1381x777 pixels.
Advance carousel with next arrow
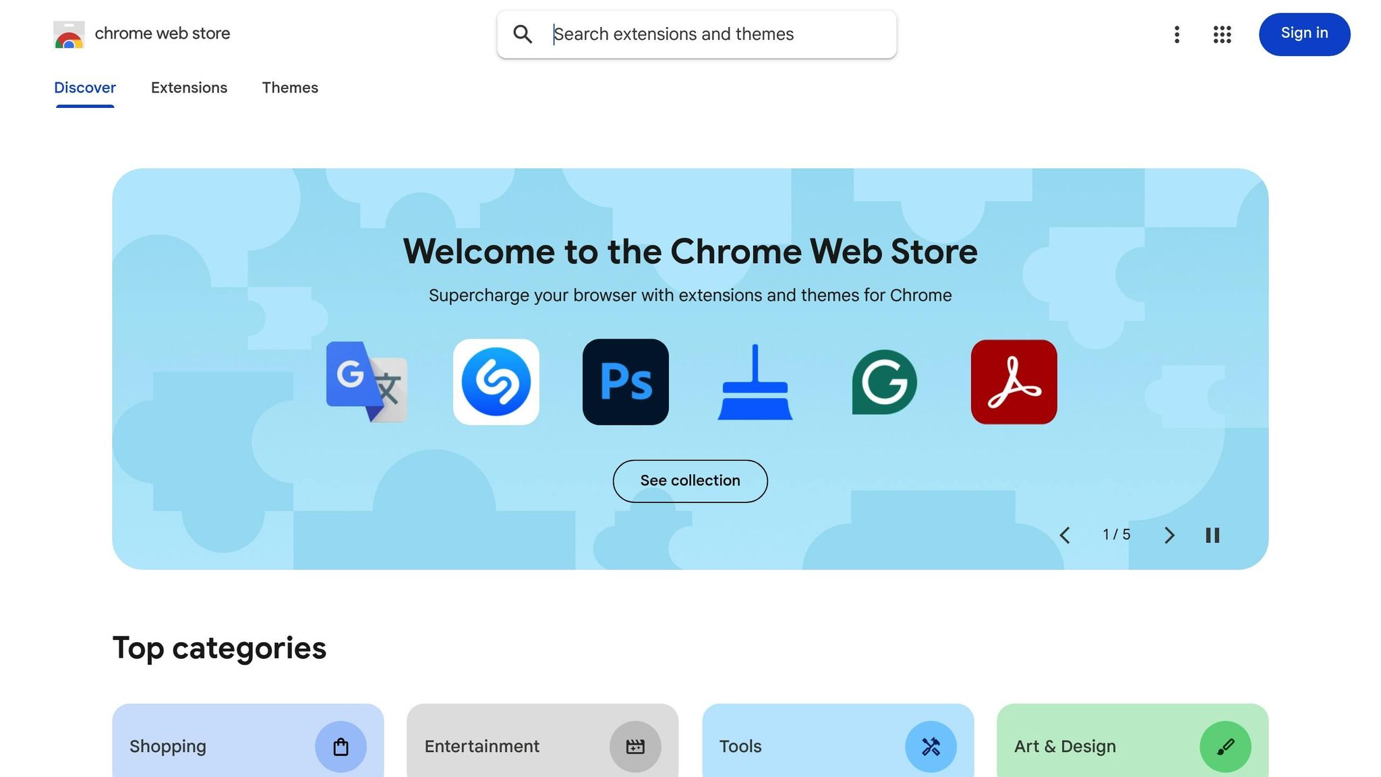1169,535
